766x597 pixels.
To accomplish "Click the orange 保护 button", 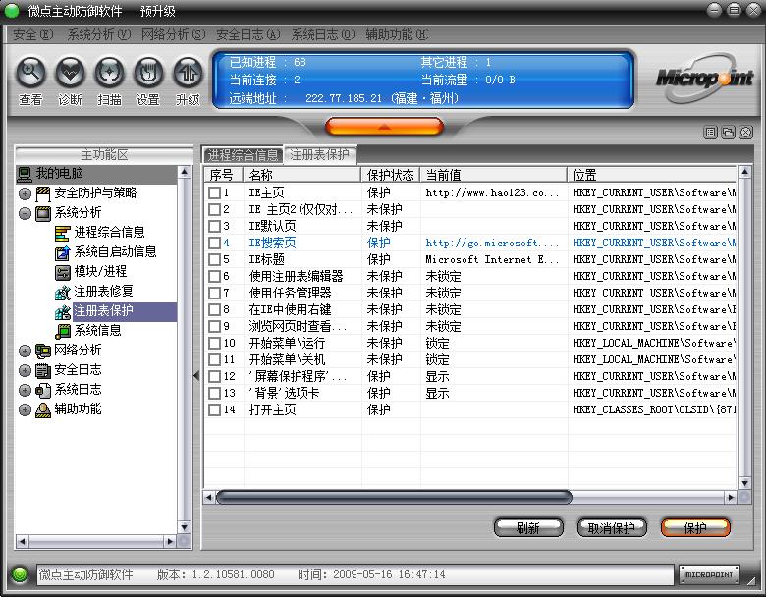I will click(695, 527).
